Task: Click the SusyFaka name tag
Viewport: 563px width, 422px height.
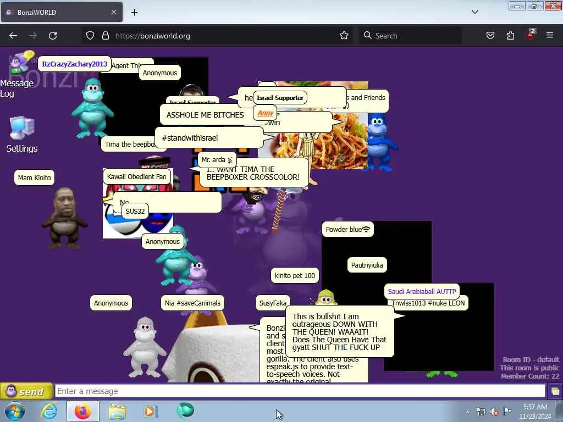Action: [x=273, y=303]
